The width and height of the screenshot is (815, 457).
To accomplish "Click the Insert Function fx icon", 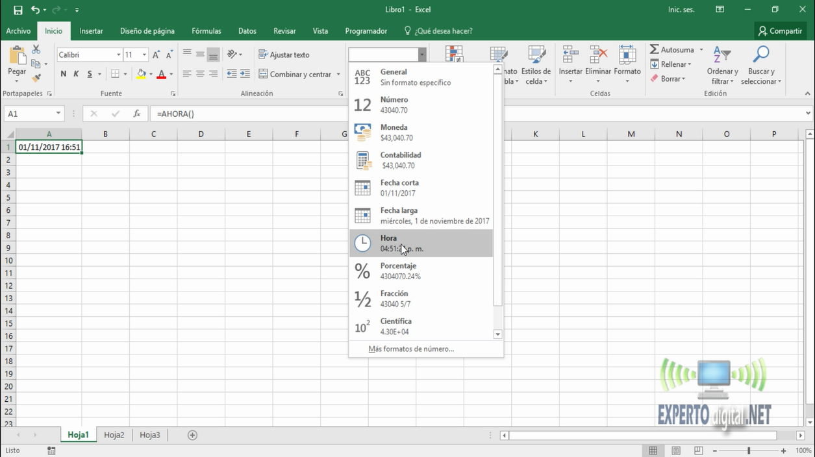I will tap(137, 114).
